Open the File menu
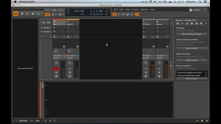221x124 pixels. (115, 10)
